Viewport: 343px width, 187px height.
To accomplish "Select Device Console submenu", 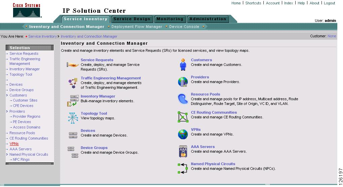I will pyautogui.click(x=184, y=27).
